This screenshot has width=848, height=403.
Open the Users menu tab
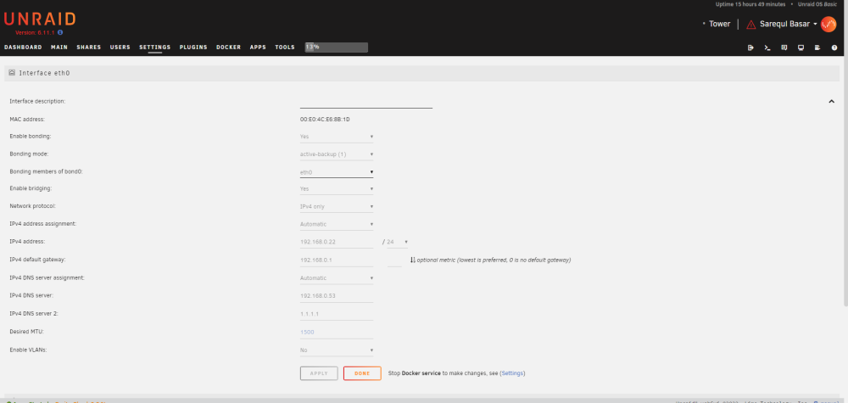120,48
